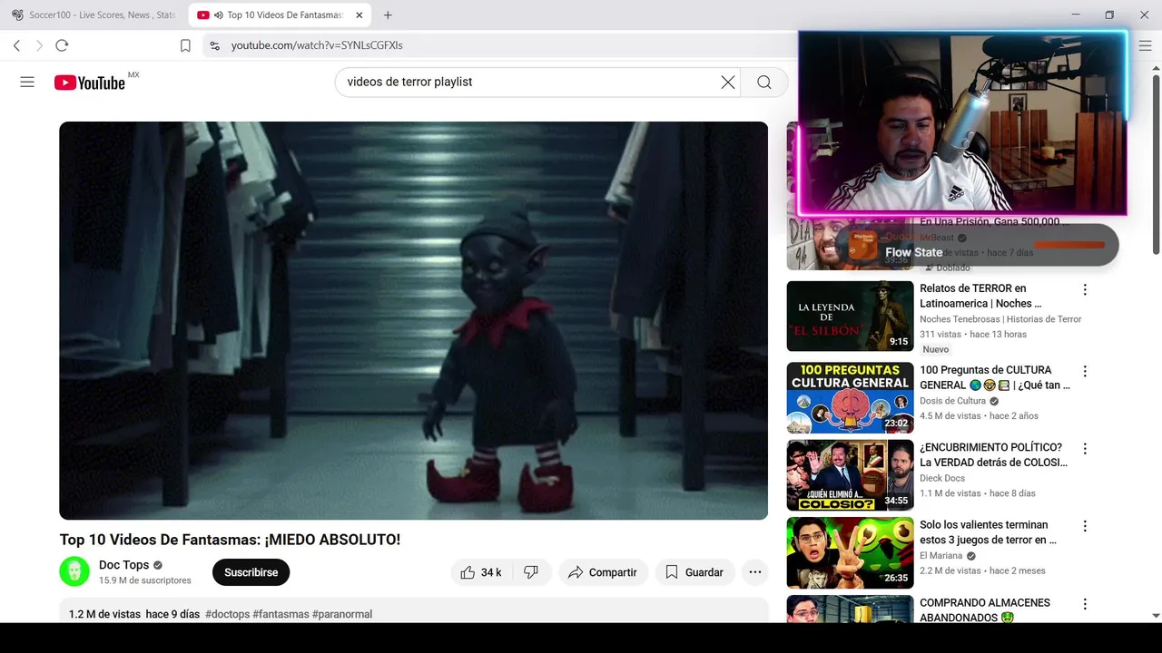Open options menu for Solo los valientes video

(1084, 526)
